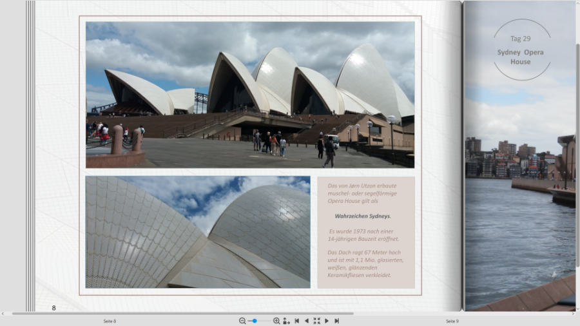Viewport: 580px width, 326px height.
Task: Click the 'Tag 29 Sydney Opera House' title
Action: tap(521, 50)
